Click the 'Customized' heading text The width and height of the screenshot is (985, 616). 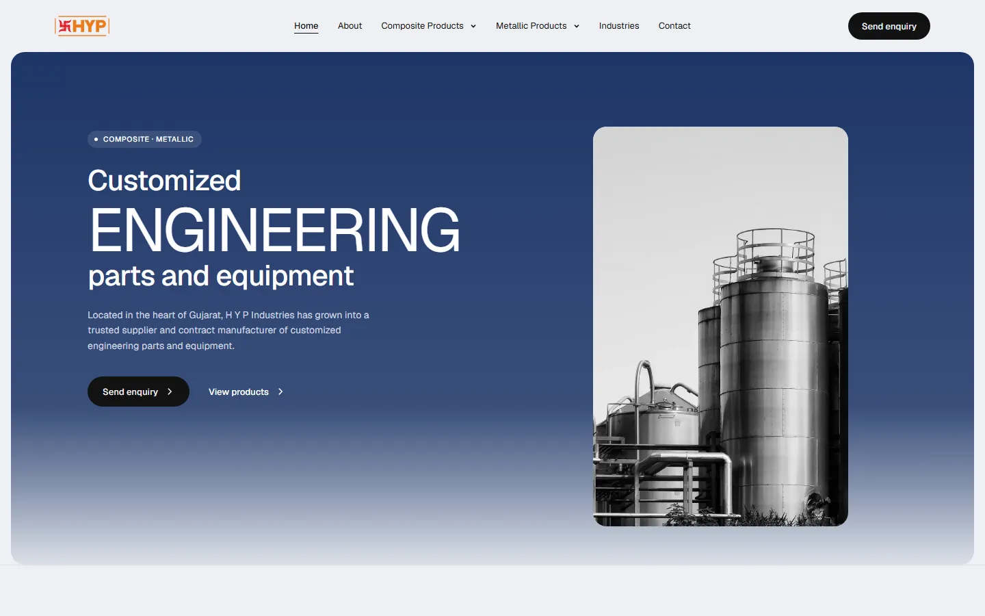(x=164, y=181)
